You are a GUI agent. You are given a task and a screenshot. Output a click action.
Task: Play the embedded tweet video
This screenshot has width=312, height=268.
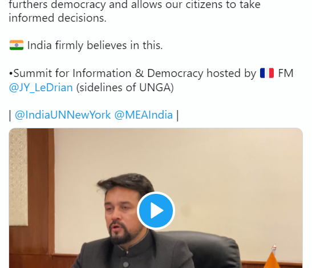(x=156, y=210)
